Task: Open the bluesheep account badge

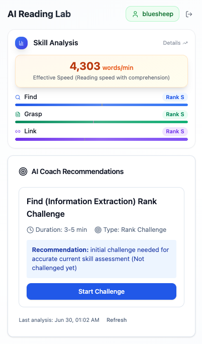Action: (x=152, y=14)
